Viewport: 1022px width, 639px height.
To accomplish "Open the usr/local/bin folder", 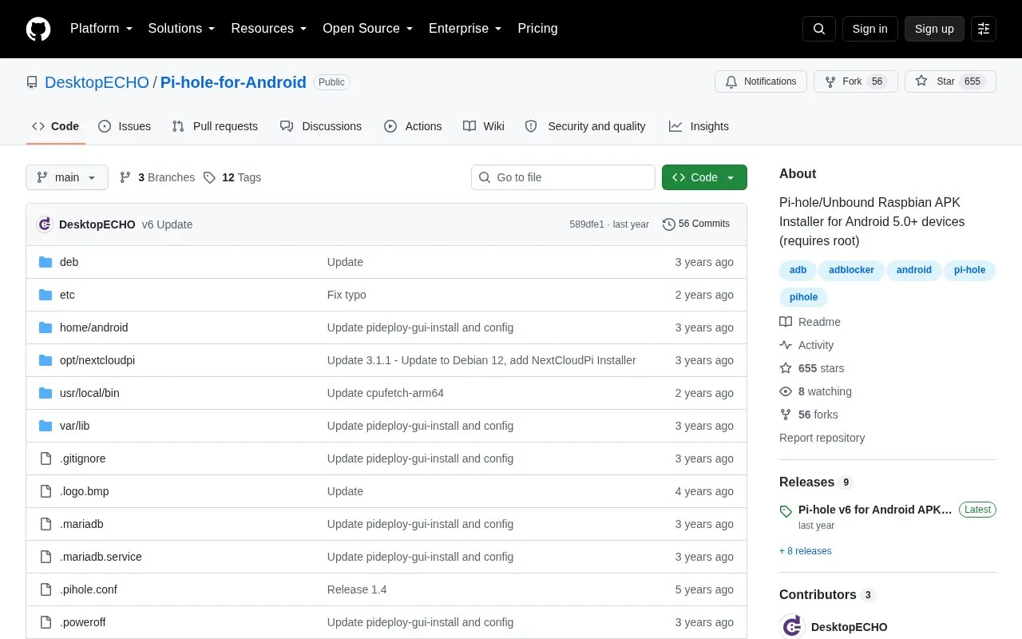I will coord(89,393).
